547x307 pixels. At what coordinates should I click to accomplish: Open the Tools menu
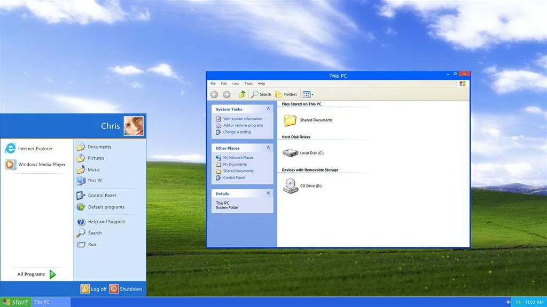[248, 84]
